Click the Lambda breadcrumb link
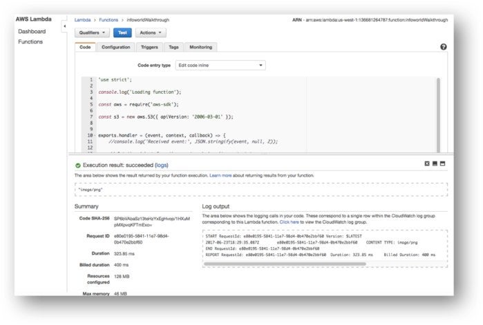483x325 pixels. click(82, 20)
